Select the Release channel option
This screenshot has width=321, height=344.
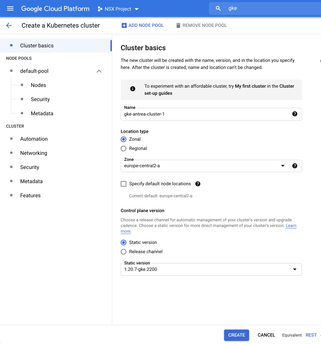pyautogui.click(x=124, y=252)
